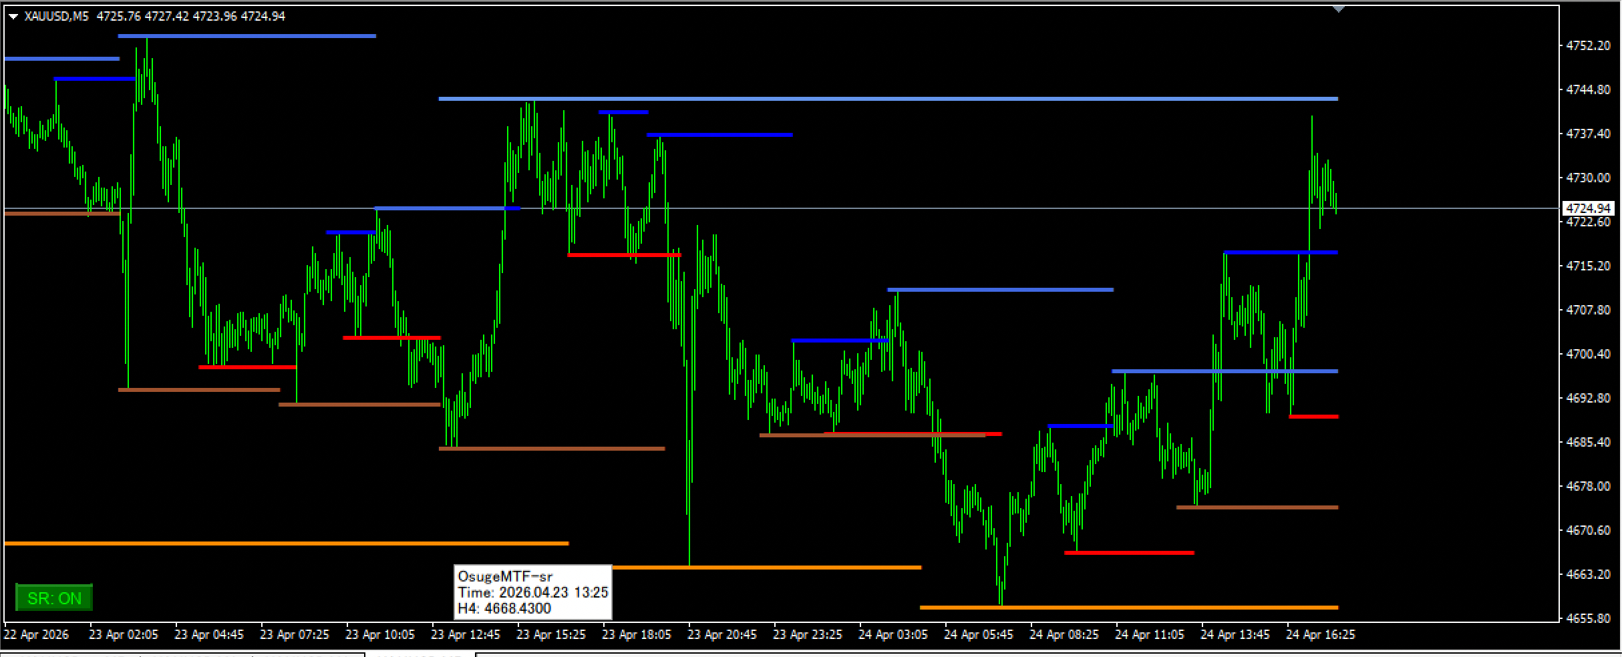Click the 4655.80 price scale label
Image resolution: width=1622 pixels, height=657 pixels.
(1589, 618)
